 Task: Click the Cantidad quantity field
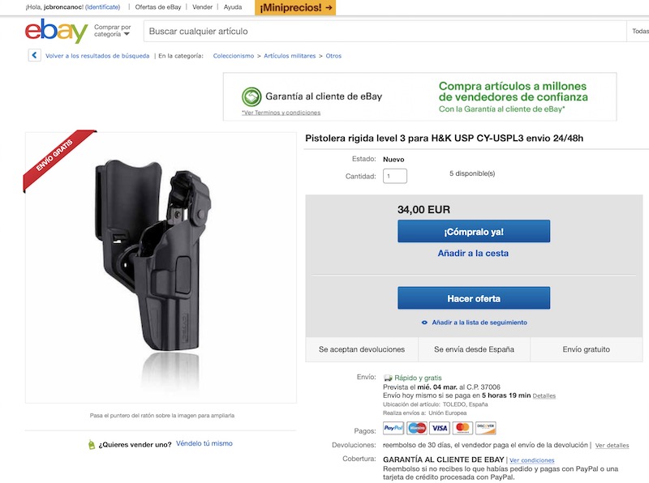pos(395,176)
